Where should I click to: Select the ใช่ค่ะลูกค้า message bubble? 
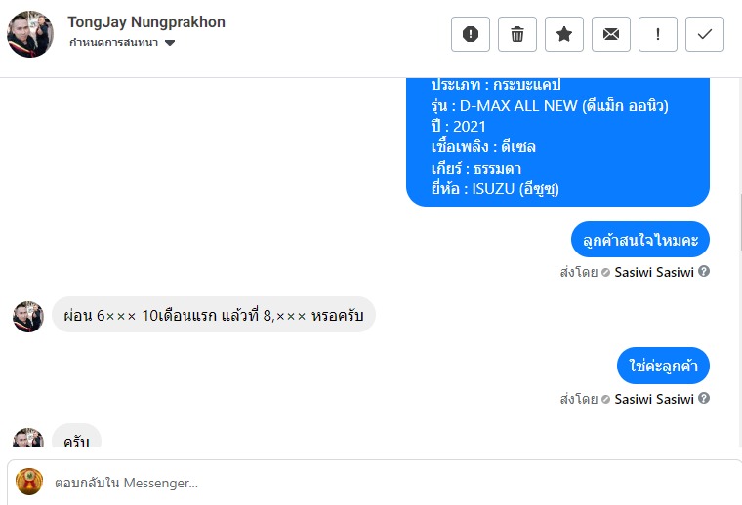click(664, 366)
